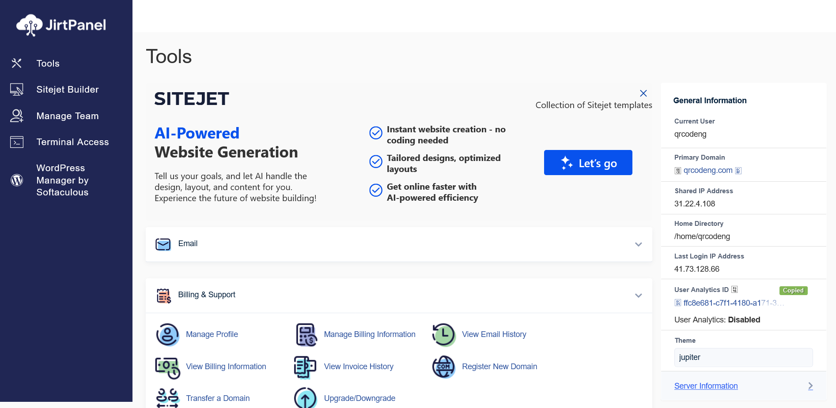The height and width of the screenshot is (408, 836).
Task: Open Tools in the sidebar
Action: pos(48,64)
